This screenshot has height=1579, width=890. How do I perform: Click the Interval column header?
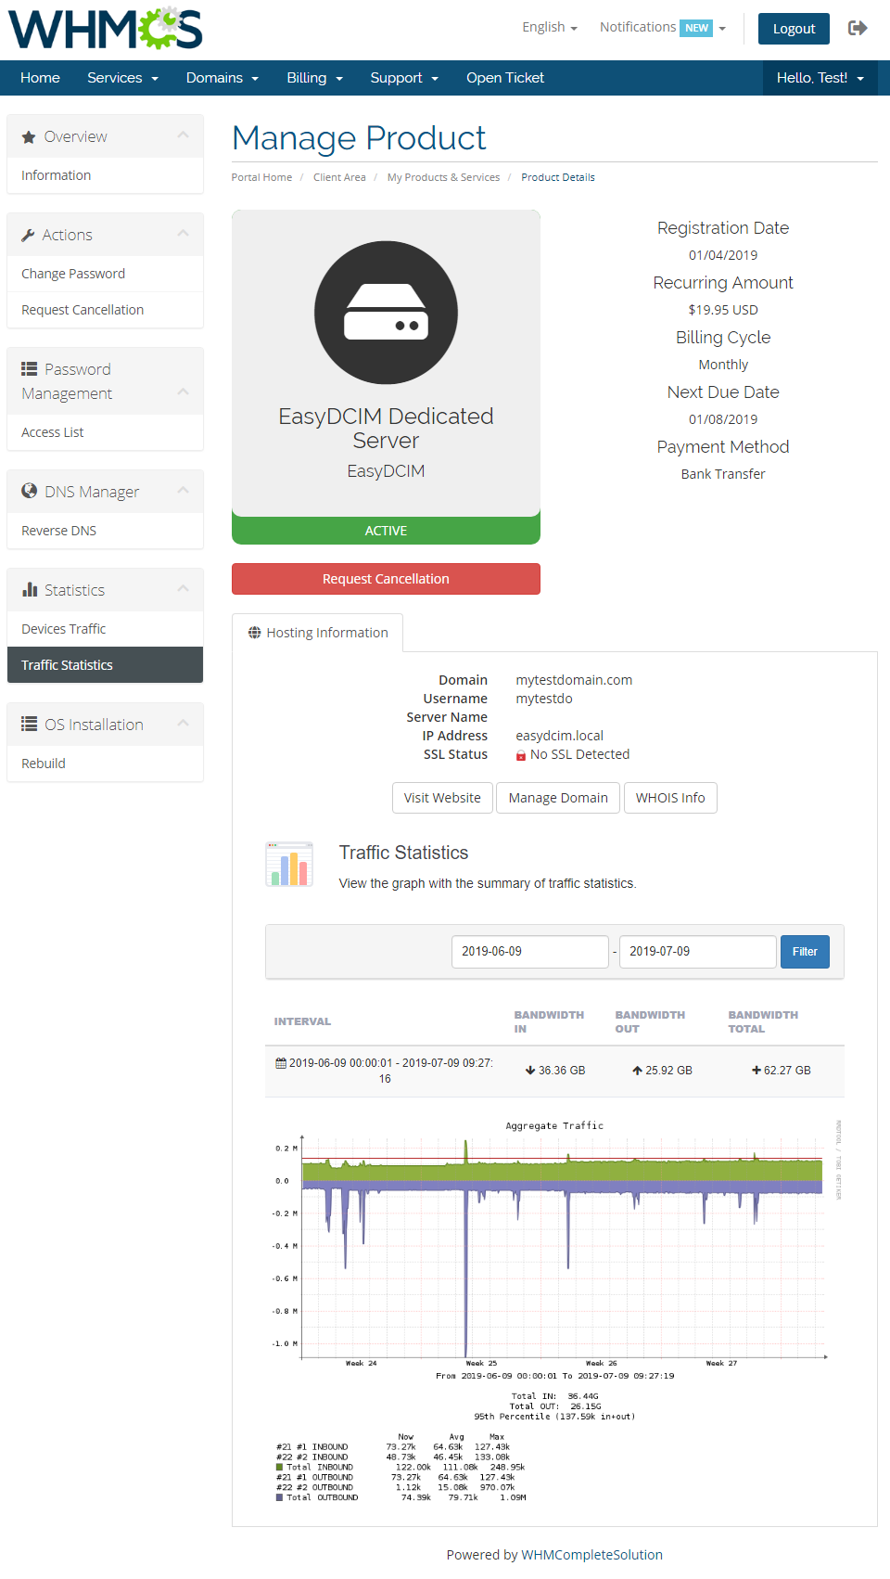[302, 1021]
